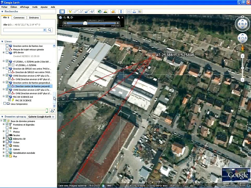Add an image overlay
The height and width of the screenshot is (188, 251).
(x=87, y=12)
